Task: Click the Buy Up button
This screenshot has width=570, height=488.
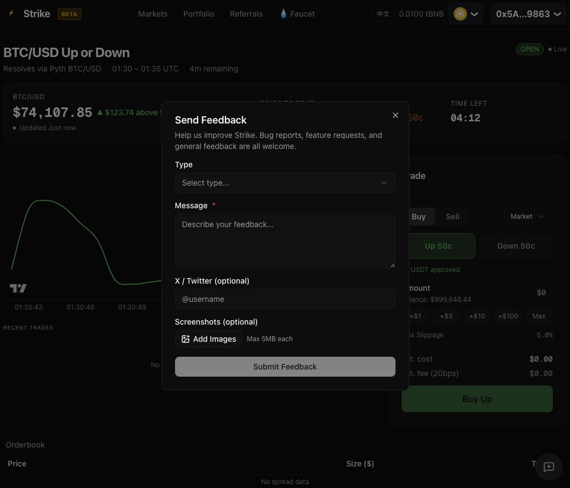Action: click(x=477, y=399)
